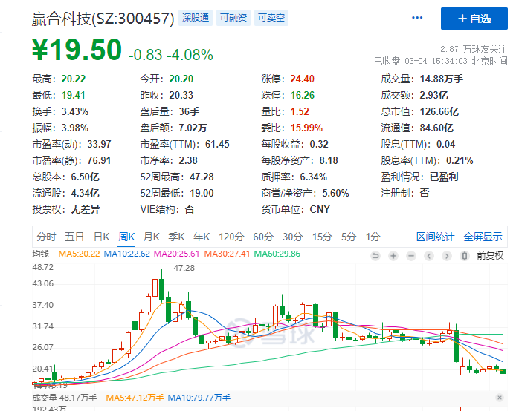
Task: Select the 年K chart tab
Action: (x=202, y=237)
